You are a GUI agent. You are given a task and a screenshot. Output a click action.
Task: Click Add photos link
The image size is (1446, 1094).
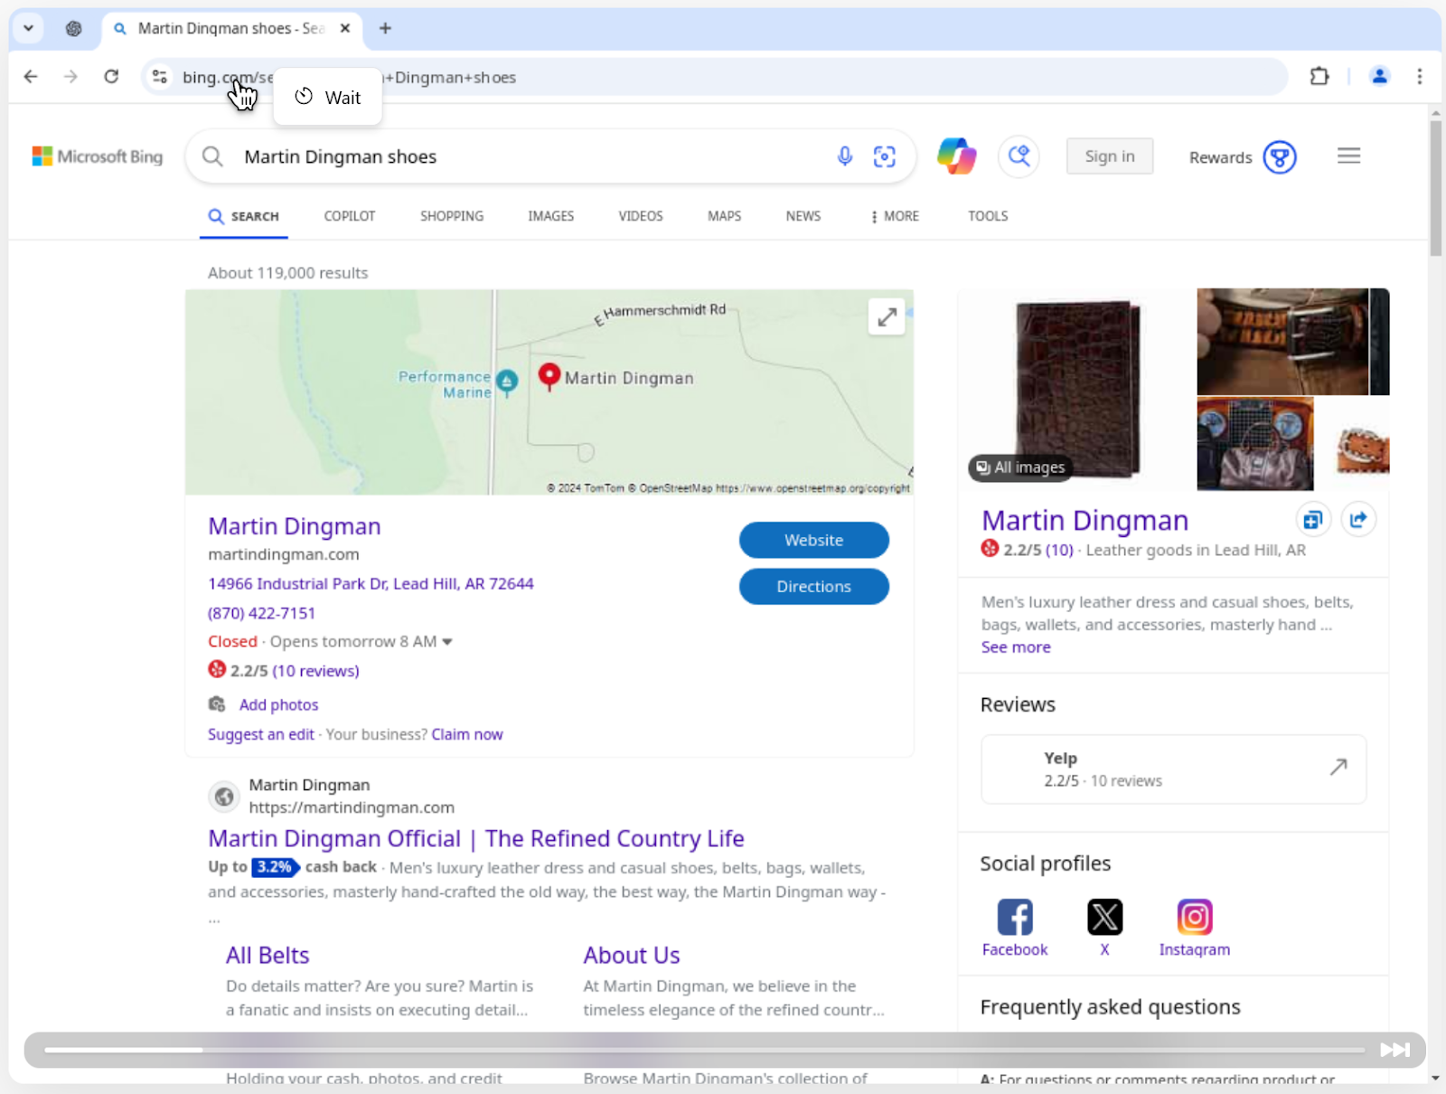[x=278, y=705]
